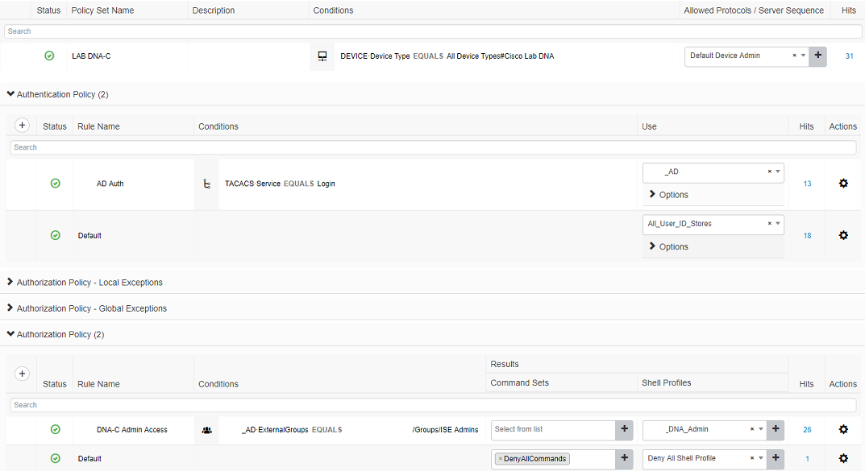Clear All_User_ID_Stores selection
The width and height of the screenshot is (865, 471).
(x=770, y=224)
